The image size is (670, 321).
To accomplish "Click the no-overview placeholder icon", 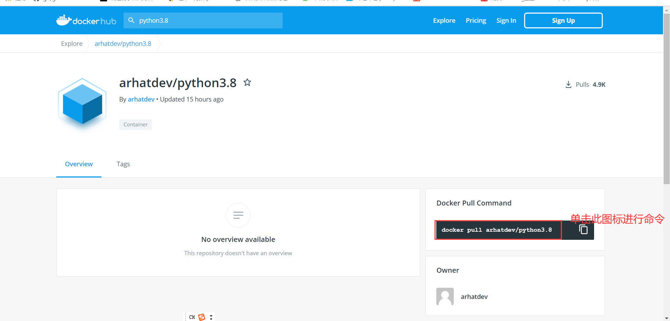I will point(238,215).
